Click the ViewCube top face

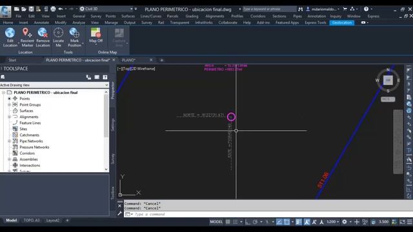point(388,80)
